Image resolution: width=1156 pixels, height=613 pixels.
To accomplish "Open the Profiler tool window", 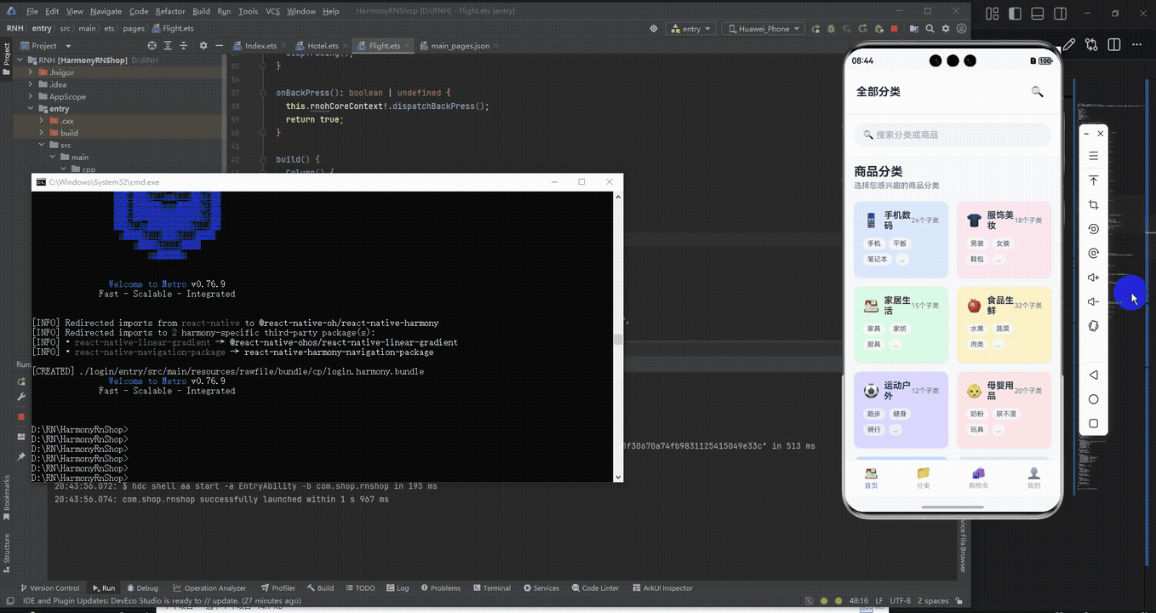I will [278, 587].
